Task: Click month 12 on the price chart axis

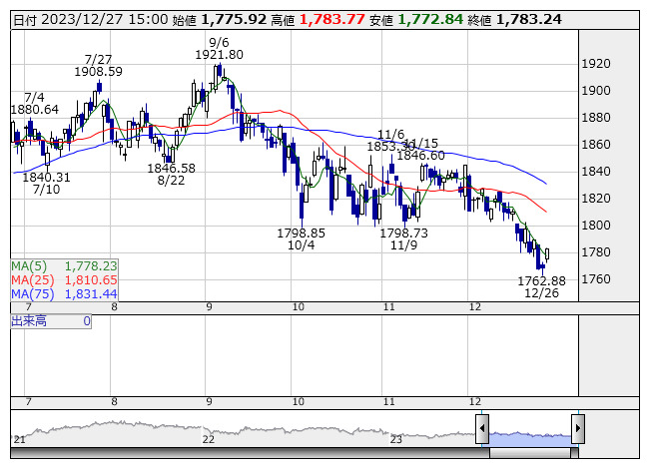Action: pyautogui.click(x=475, y=307)
